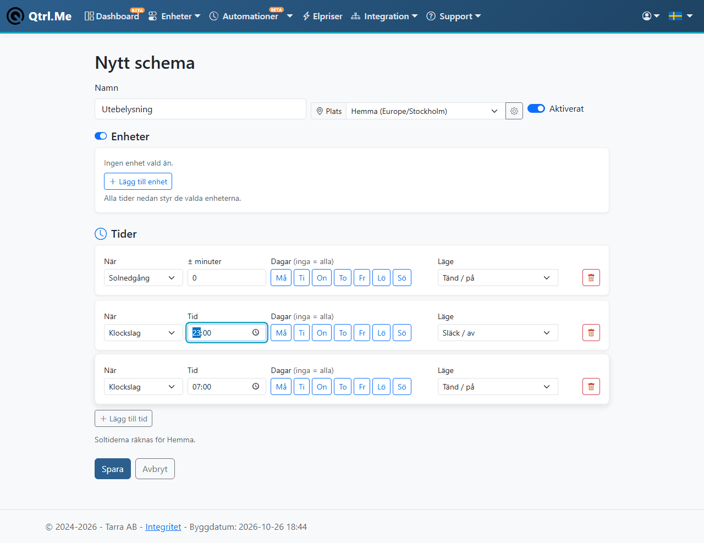Open the Dashboard page

point(112,16)
